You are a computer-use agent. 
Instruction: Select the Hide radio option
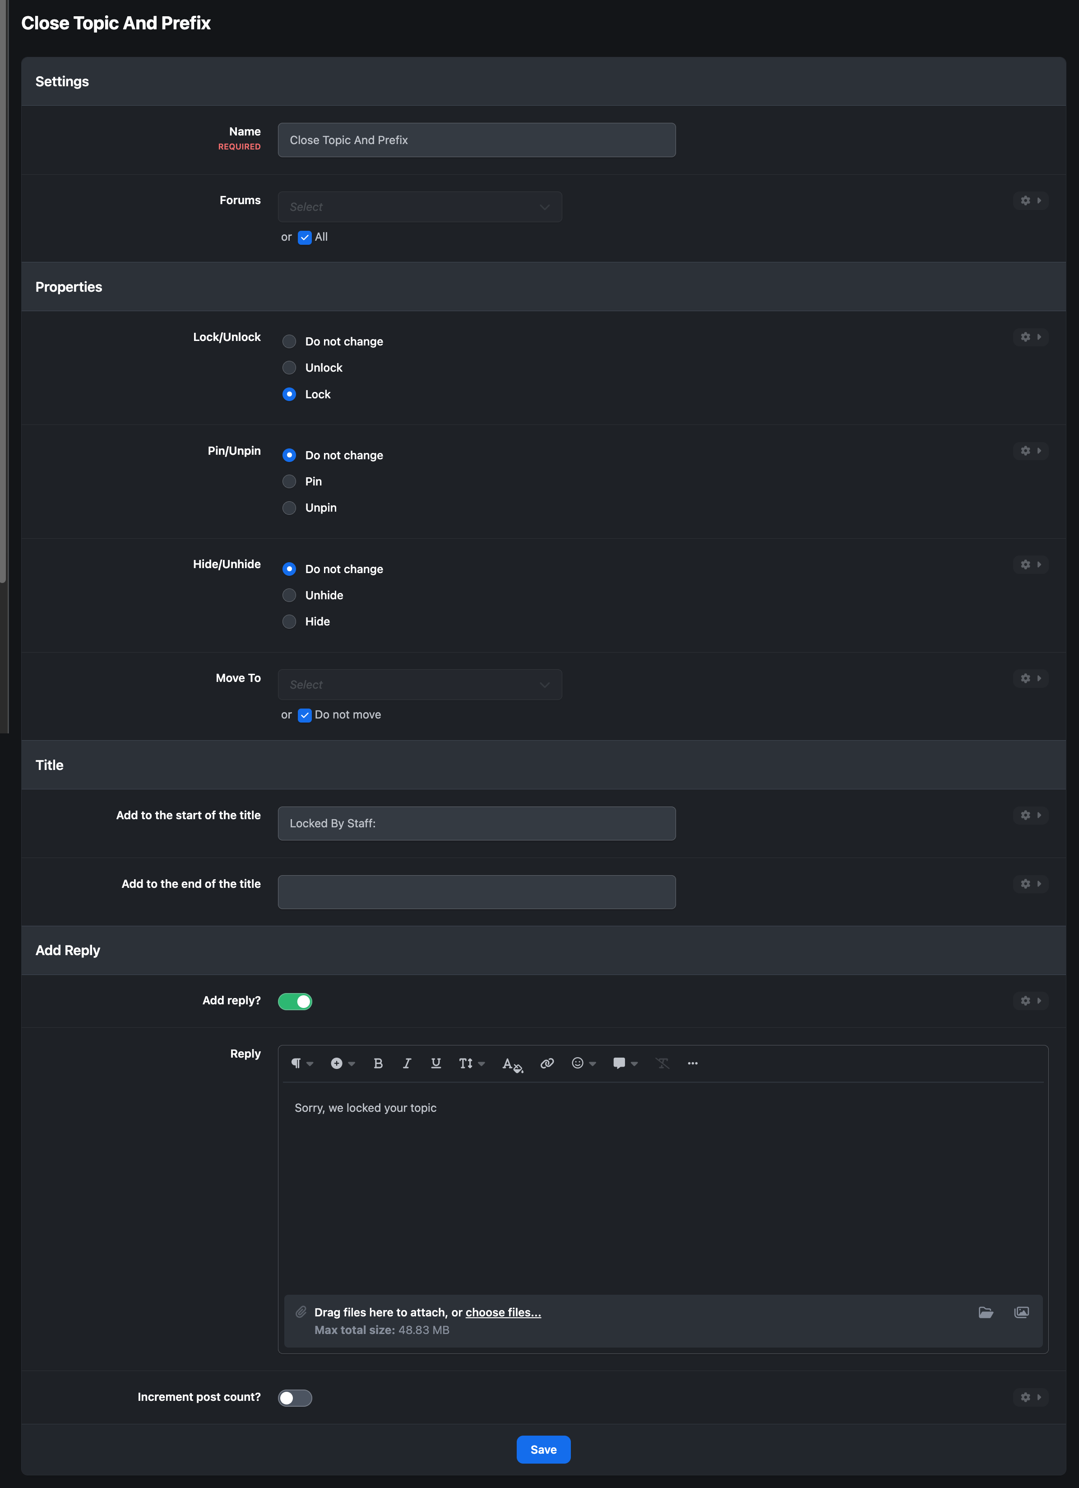click(x=289, y=622)
